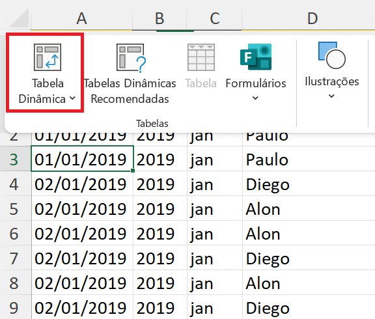Click cell A8 date 02/01/2019
Screen dimensions: 375x319
click(x=82, y=283)
